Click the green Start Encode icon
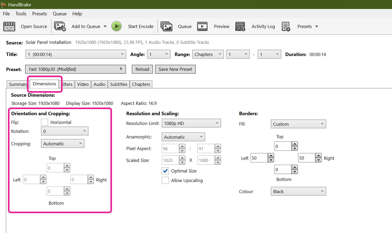This screenshot has height=233, width=392. [x=117, y=26]
